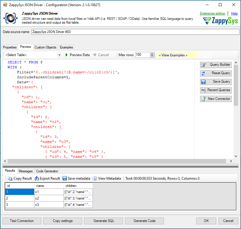Switch to the Custom Objects tab
241x229 pixels.
[x=45, y=47]
